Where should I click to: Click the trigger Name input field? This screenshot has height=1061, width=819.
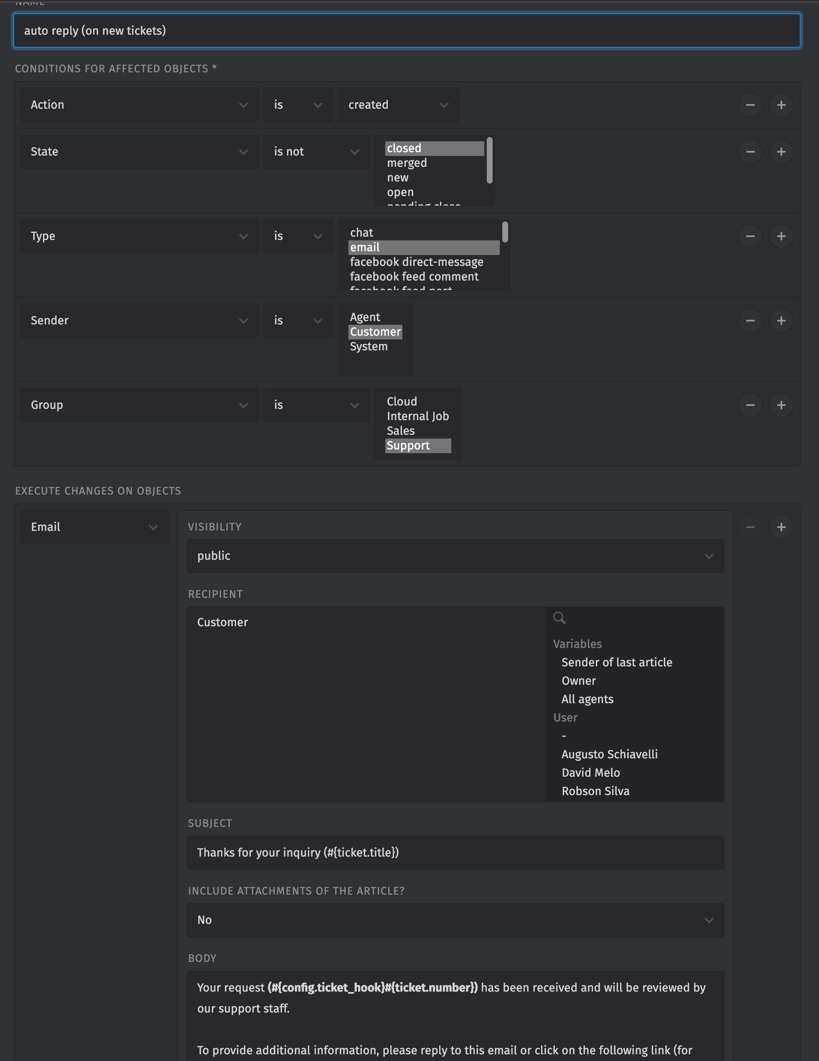coord(407,31)
